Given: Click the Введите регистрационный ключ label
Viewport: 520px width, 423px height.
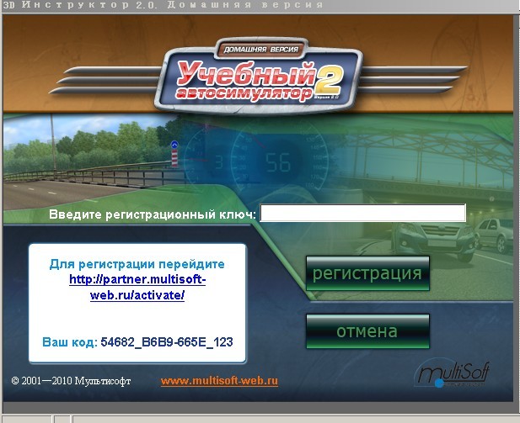Looking at the screenshot, I should pyautogui.click(x=153, y=214).
